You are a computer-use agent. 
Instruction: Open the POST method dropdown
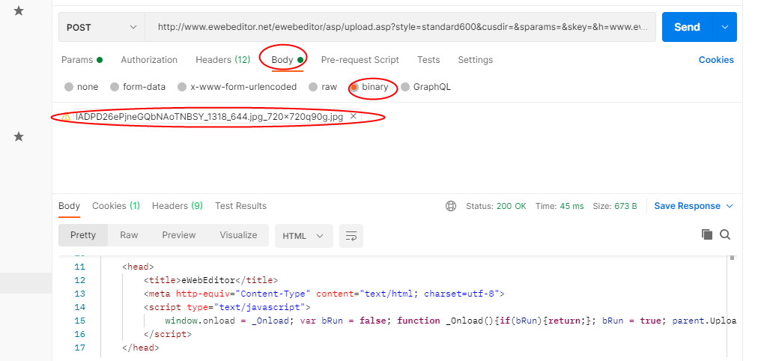[x=101, y=27]
